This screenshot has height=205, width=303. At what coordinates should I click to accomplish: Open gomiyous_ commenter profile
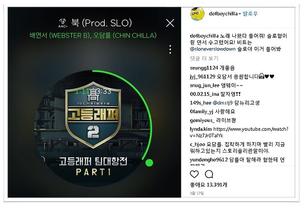pyautogui.click(x=202, y=120)
